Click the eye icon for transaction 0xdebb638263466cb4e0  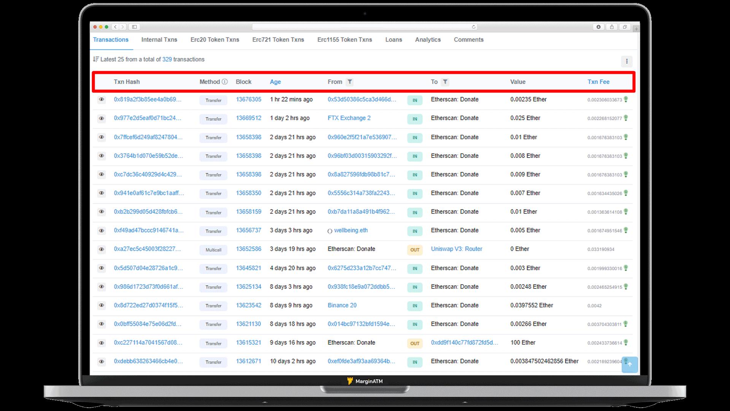click(x=102, y=362)
